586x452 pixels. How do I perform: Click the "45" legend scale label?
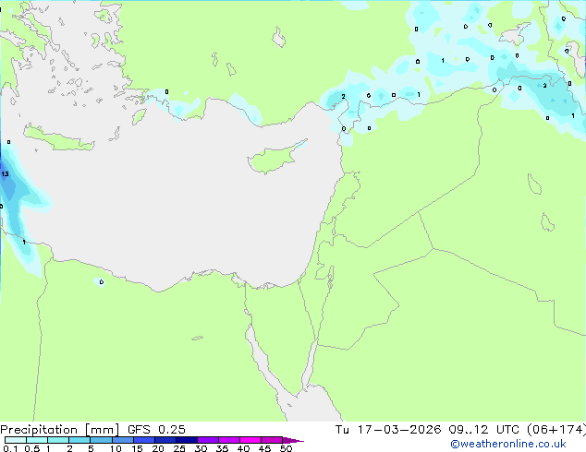[264, 448]
